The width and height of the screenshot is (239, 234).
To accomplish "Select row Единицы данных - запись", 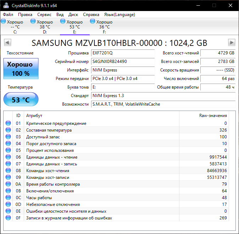I will point(116,164).
